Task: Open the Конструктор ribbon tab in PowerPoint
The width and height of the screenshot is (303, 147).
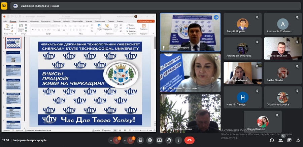Action: point(46,21)
